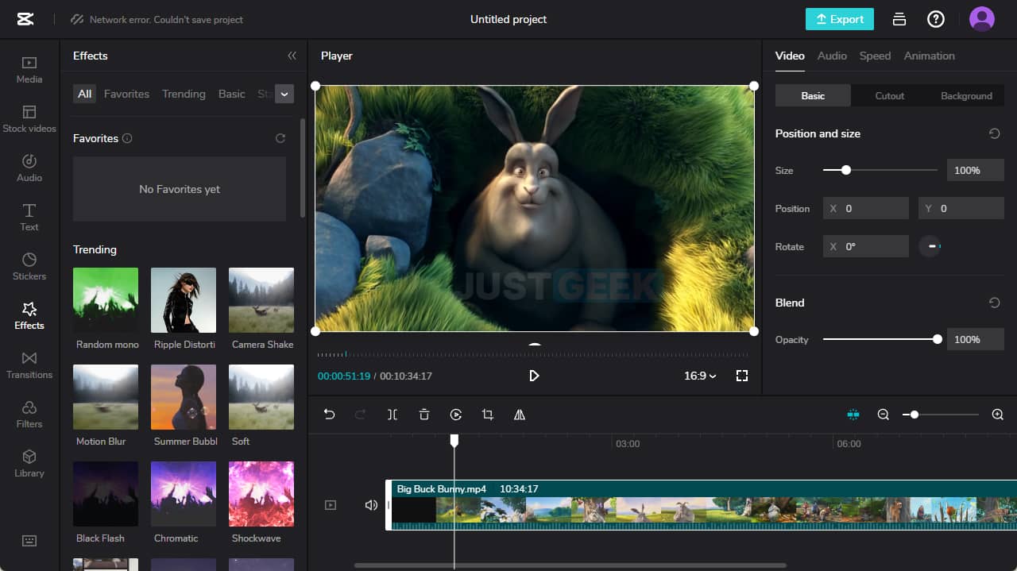This screenshot has height=571, width=1017.
Task: Click the Undo arrow in timeline toolbar
Action: tap(330, 415)
